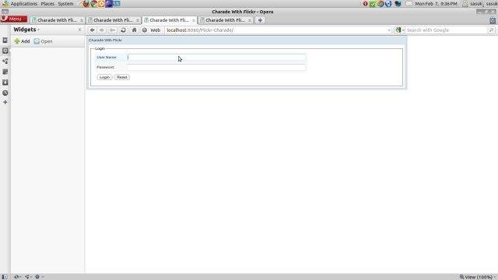Click the green checkmark tray icon

tap(373, 4)
